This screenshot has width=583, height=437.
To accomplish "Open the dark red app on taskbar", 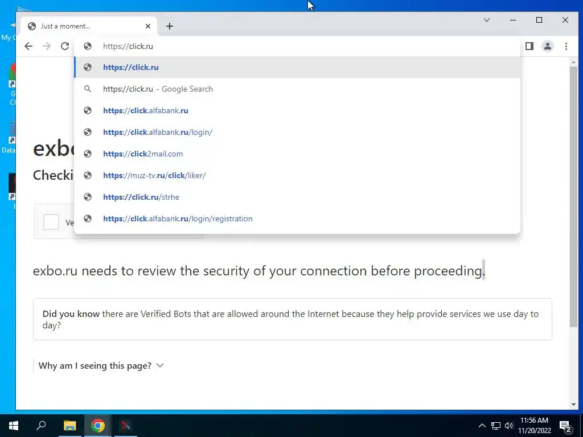I will pos(126,426).
